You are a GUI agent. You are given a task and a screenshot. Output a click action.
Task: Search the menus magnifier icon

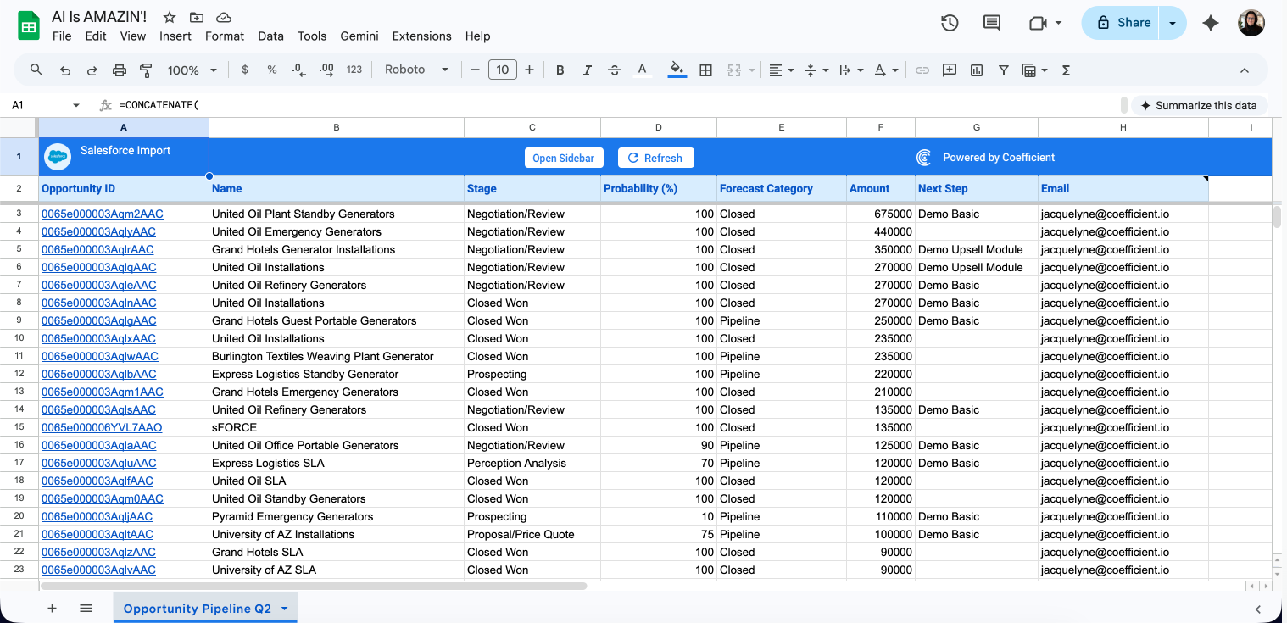[x=36, y=70]
